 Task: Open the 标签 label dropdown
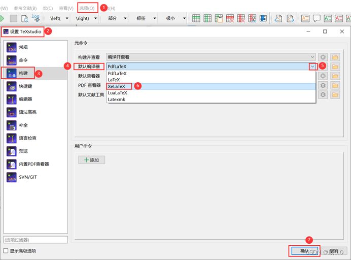(x=155, y=18)
